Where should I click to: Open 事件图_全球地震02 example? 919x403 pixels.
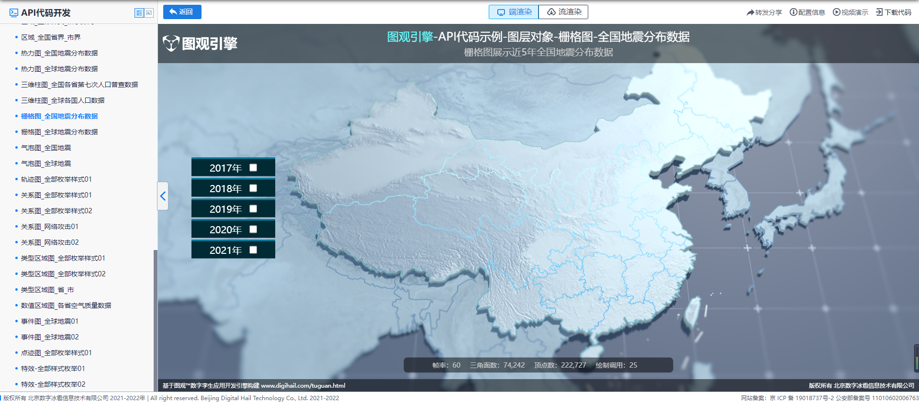(x=50, y=337)
